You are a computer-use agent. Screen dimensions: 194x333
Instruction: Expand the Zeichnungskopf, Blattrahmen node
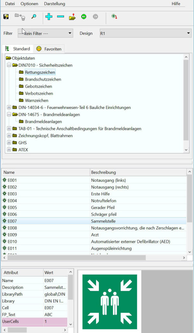pyautogui.click(x=9, y=136)
